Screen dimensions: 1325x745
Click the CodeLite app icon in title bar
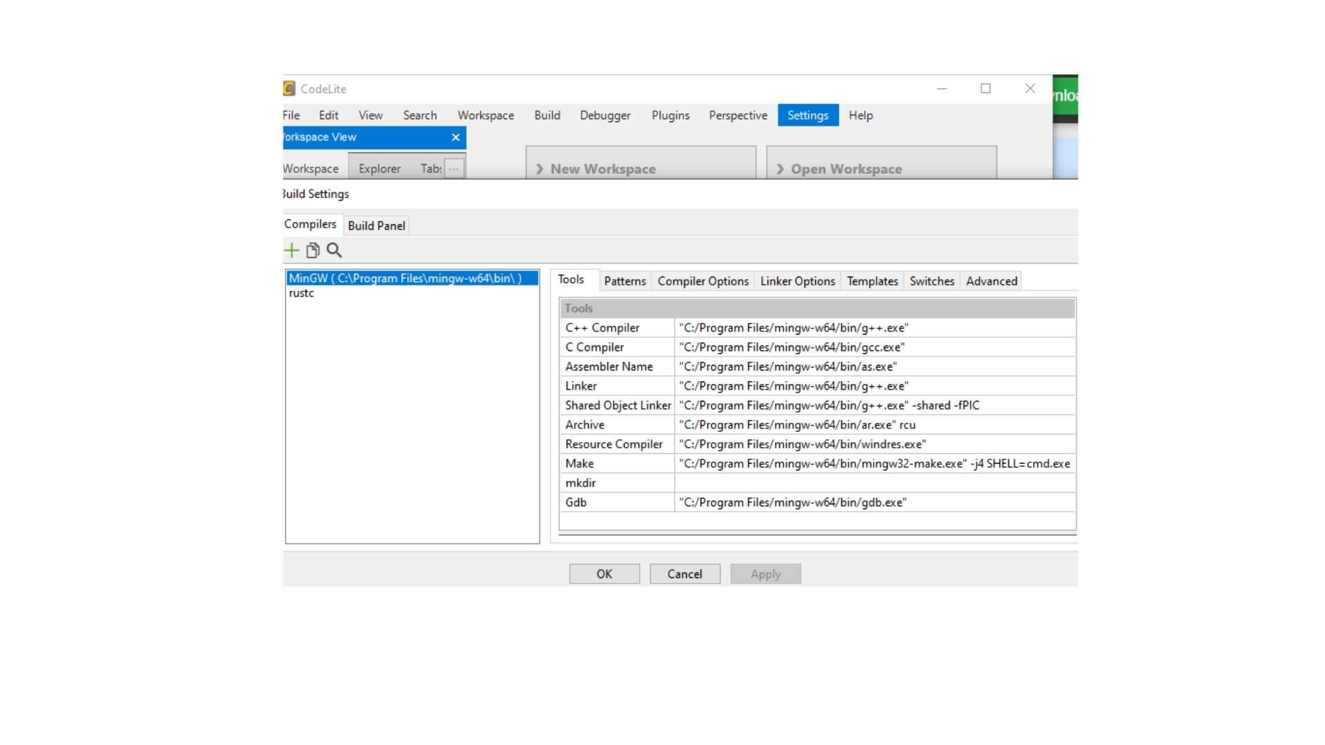[289, 88]
